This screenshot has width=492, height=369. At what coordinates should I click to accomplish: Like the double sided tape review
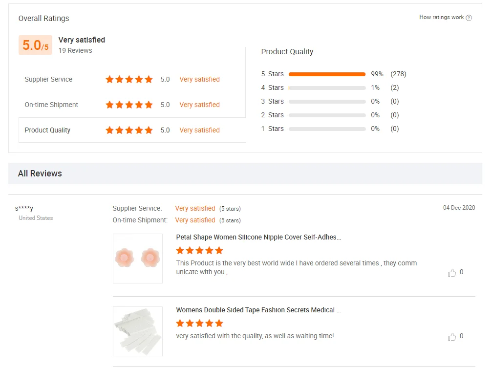[x=452, y=337]
